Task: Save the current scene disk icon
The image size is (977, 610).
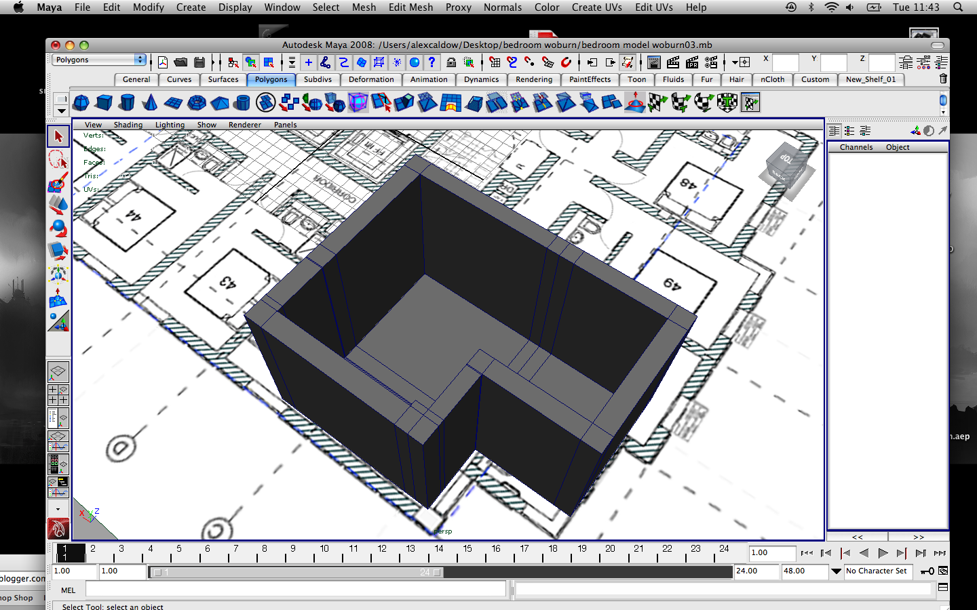Action: 199,62
